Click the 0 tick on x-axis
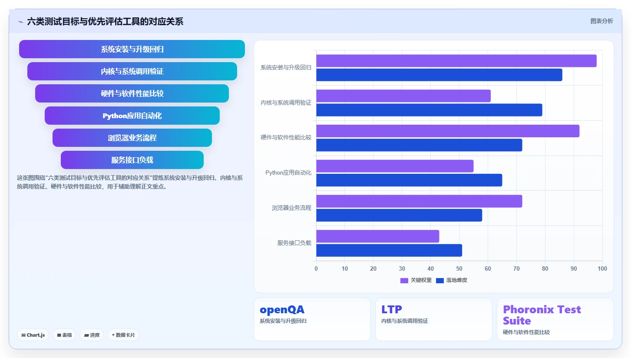 (316, 268)
